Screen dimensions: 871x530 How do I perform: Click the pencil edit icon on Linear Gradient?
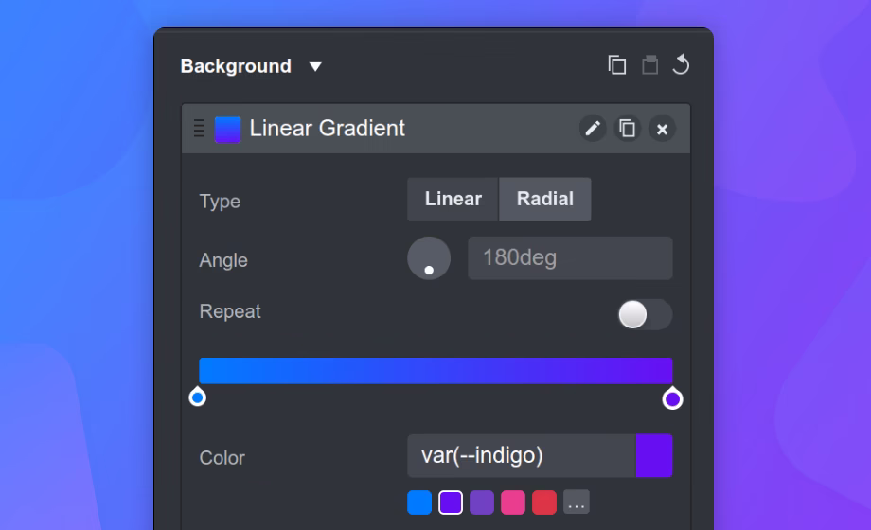point(593,129)
